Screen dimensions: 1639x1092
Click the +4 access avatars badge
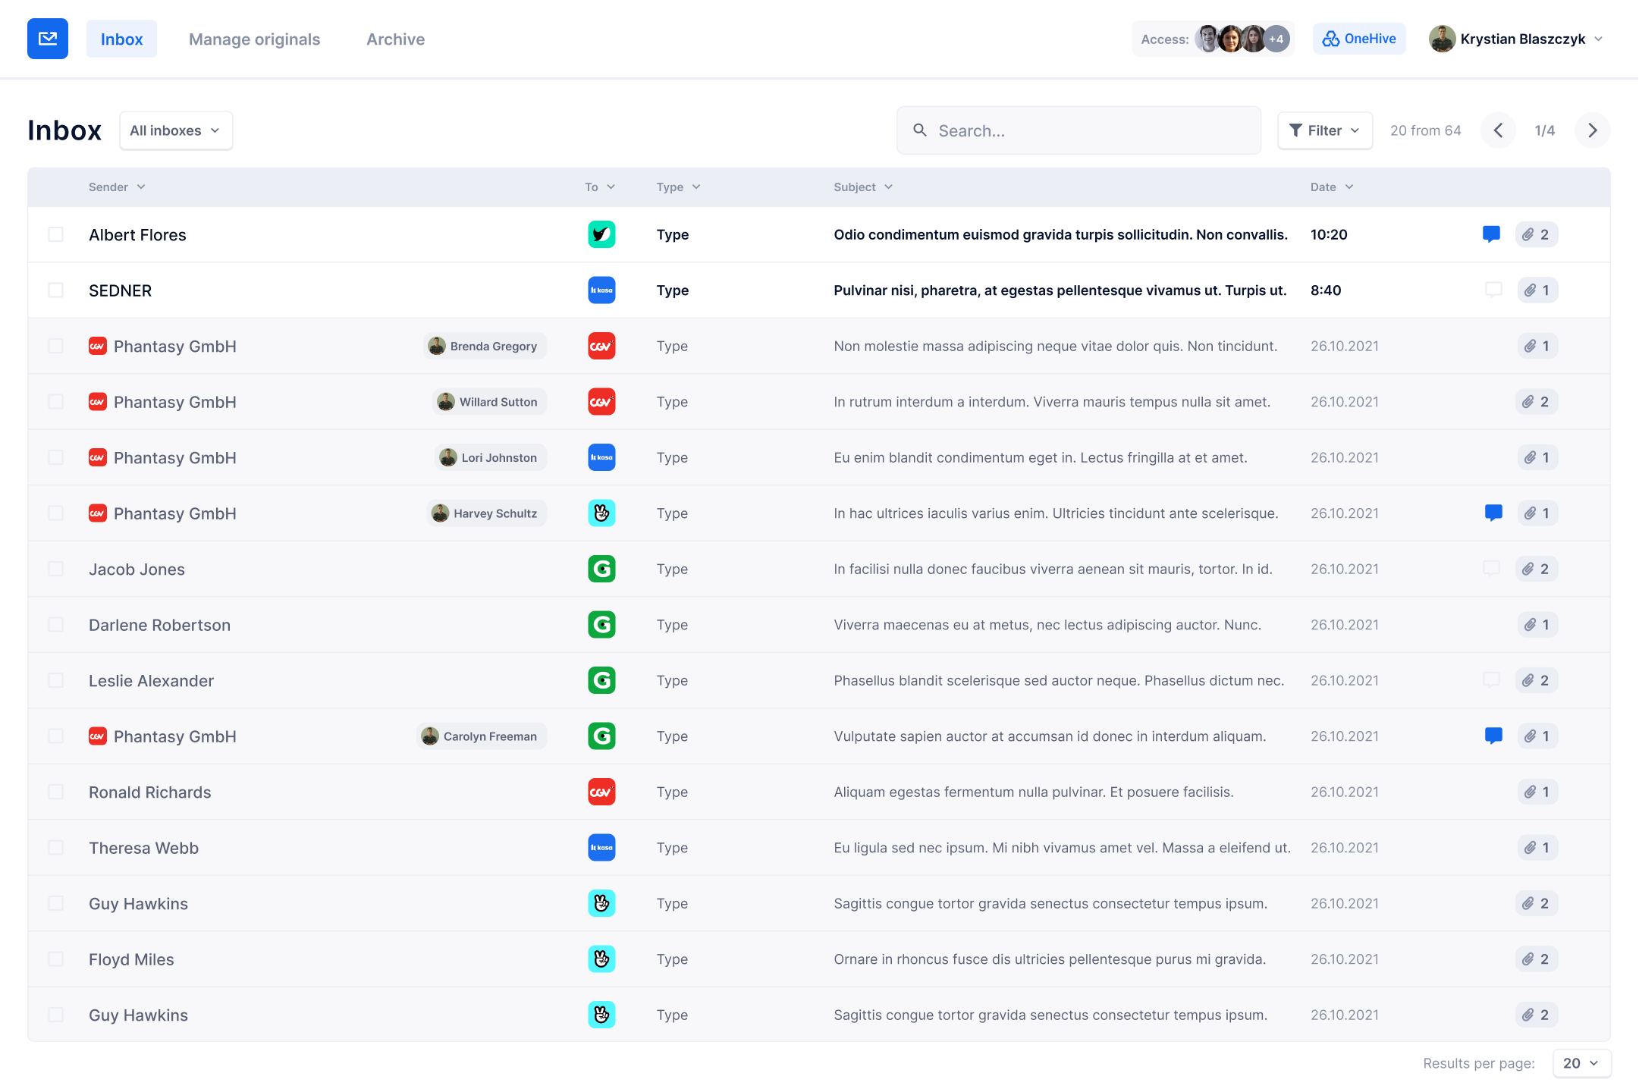[1276, 39]
